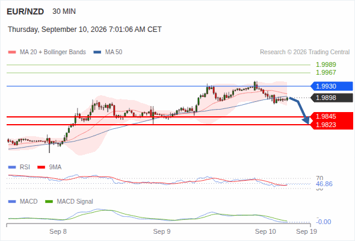Screen dimensions: 355x241
Task: Click the MACD Signal legend label
Action: pyautogui.click(x=75, y=201)
